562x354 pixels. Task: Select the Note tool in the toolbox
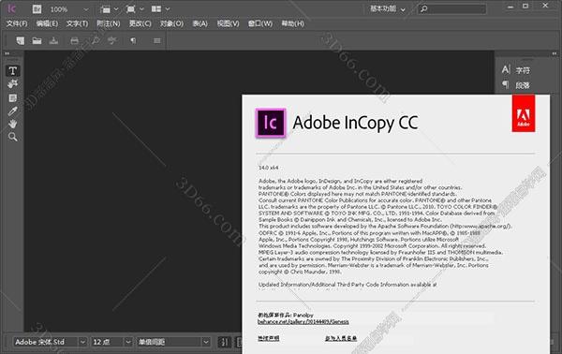(13, 97)
